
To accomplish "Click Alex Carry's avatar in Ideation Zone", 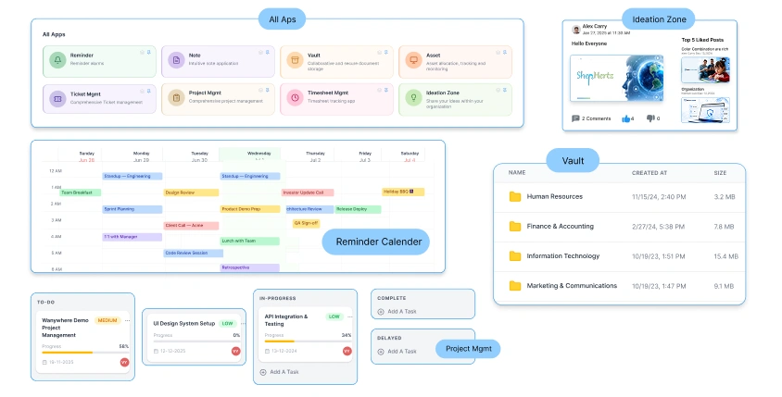I will pyautogui.click(x=576, y=30).
